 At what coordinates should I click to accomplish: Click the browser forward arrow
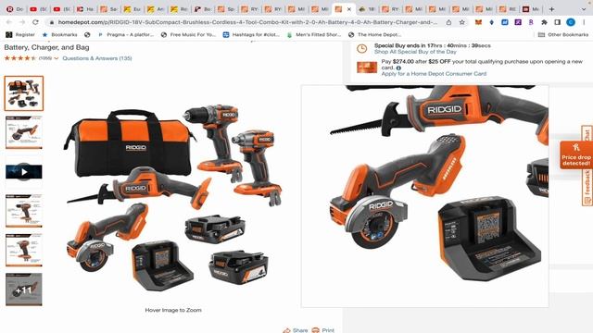pos(22,22)
